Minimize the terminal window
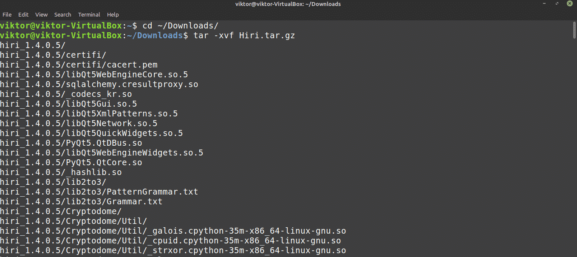 [x=545, y=4]
